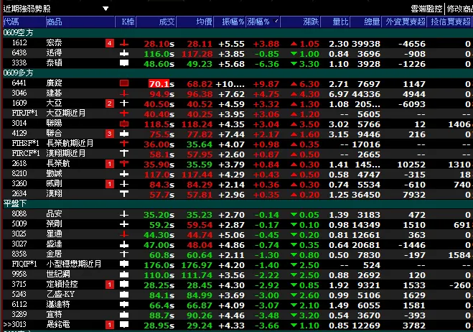Click the K-bar icon for 世紀鋼
Image resolution: width=473 pixels, height=332 pixels.
pos(124,275)
